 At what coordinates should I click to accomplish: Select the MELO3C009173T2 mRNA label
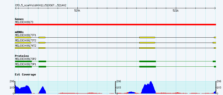tap(26, 41)
